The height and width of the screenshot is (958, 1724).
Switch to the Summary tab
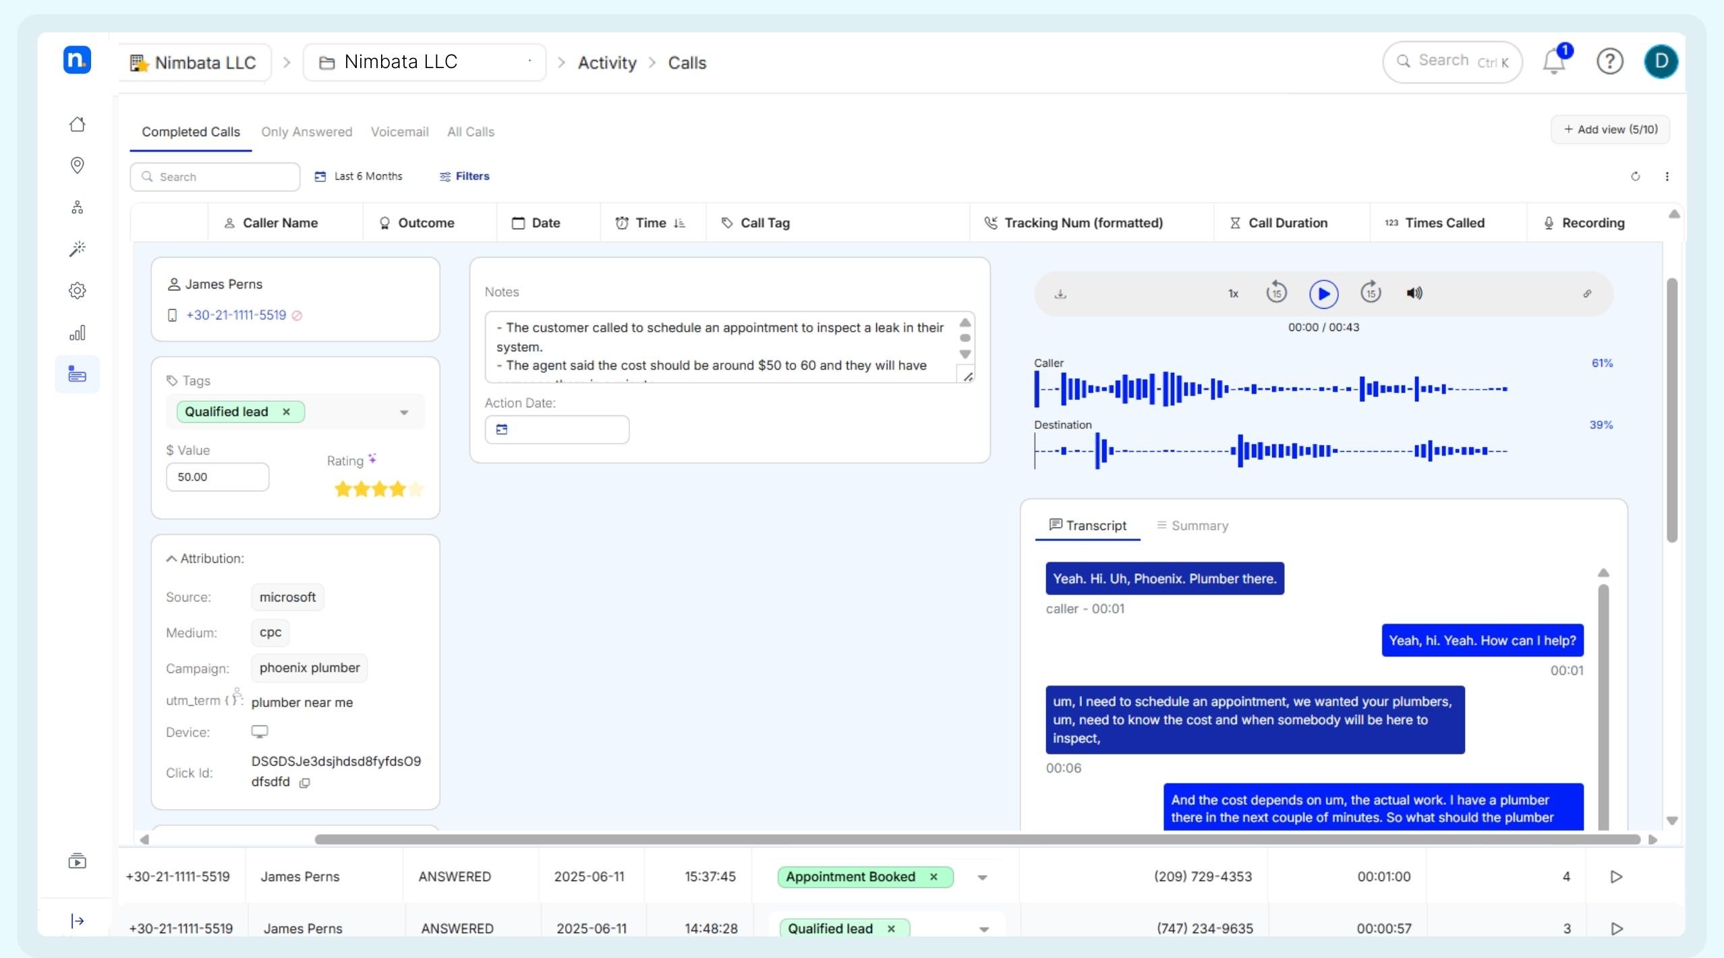(1193, 526)
